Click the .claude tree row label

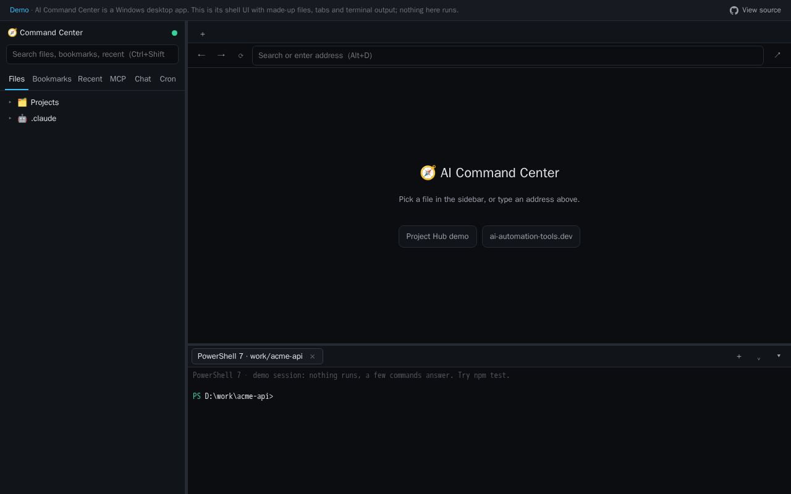43,119
